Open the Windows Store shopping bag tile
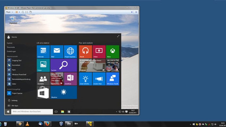Image resolution: width=226 pixels, height=127 pixels. 43,92
